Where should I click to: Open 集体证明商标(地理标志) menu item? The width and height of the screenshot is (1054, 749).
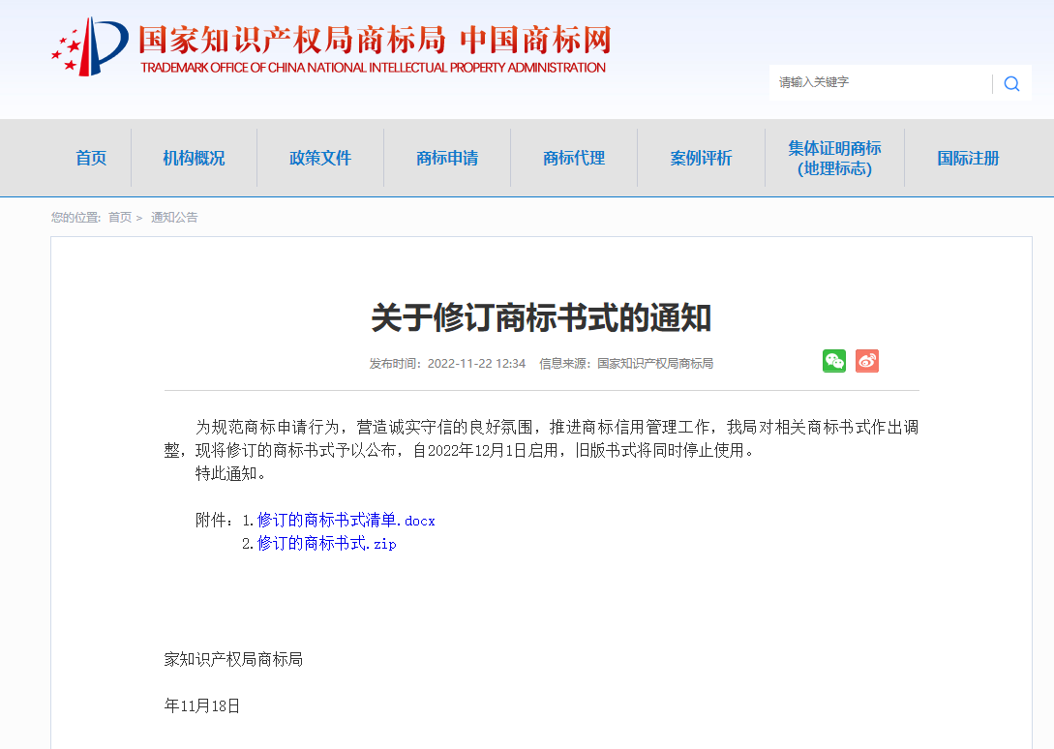point(834,158)
